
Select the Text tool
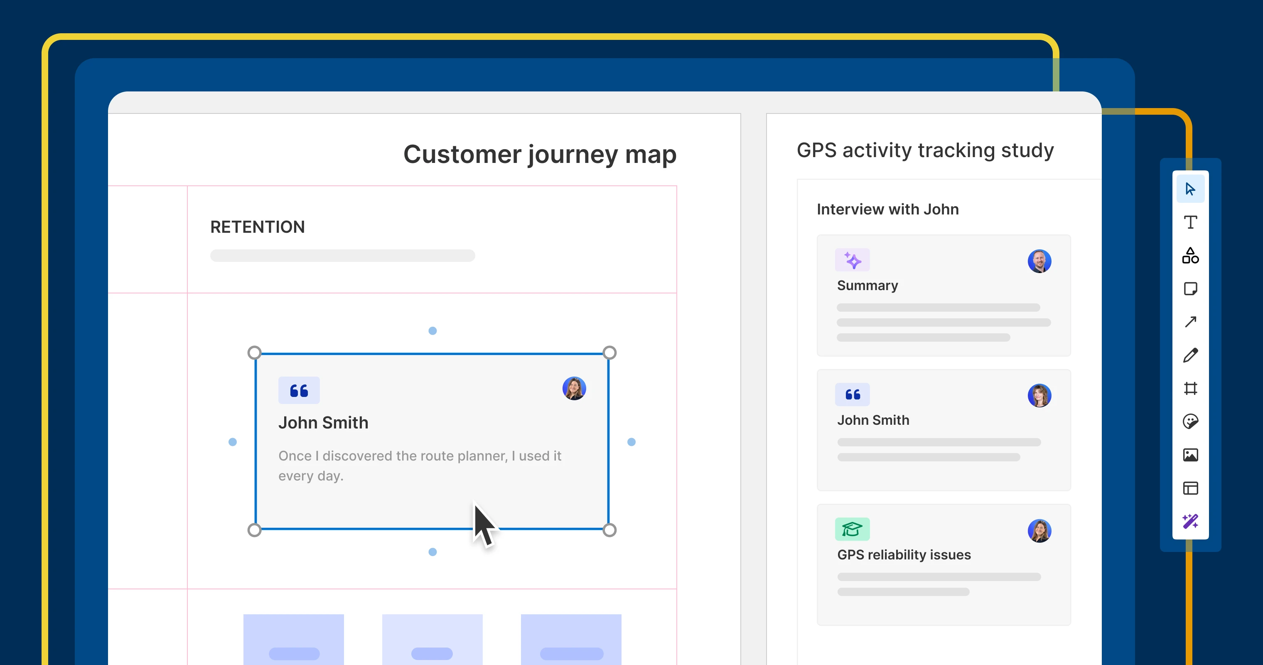click(x=1190, y=222)
